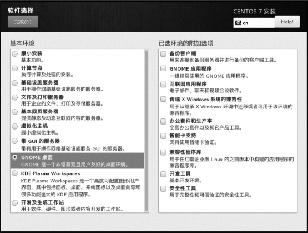Select 基础设施服务器 radio button

pyautogui.click(x=15, y=83)
